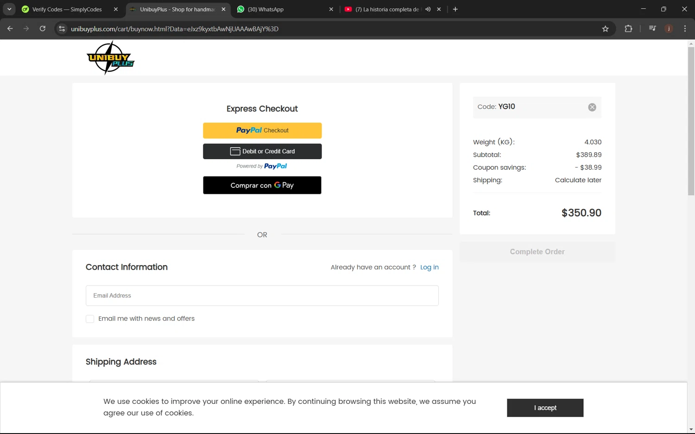Click the Powered by PayPal text
Screen dimensions: 695x434
tap(262, 166)
